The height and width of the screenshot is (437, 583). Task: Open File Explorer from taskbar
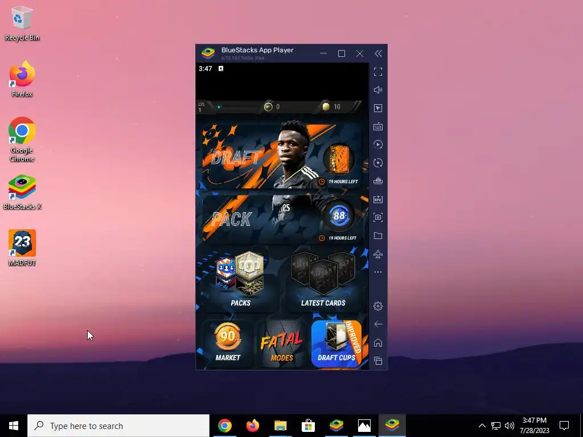(x=280, y=426)
